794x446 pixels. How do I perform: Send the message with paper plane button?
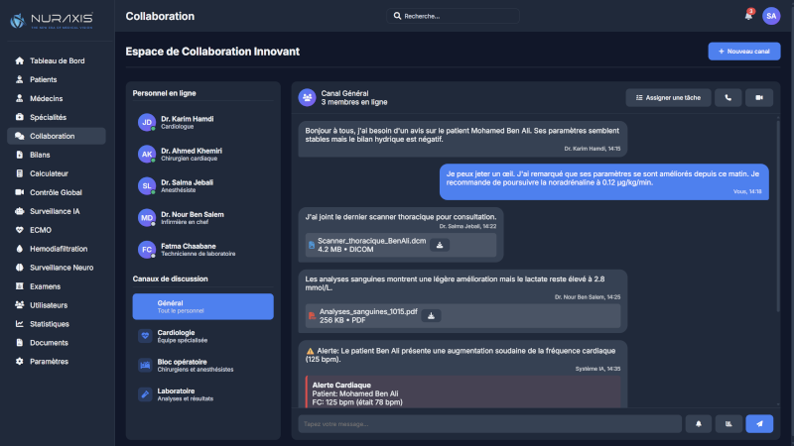coord(759,423)
